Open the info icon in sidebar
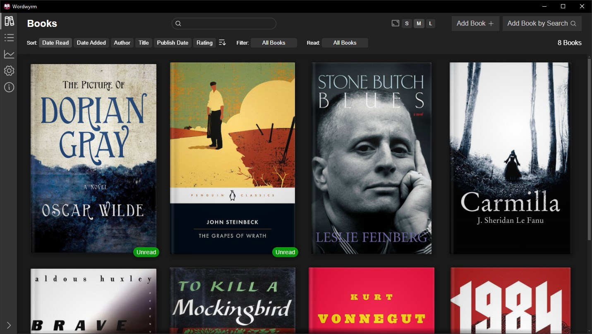The height and width of the screenshot is (334, 592). pos(9,87)
